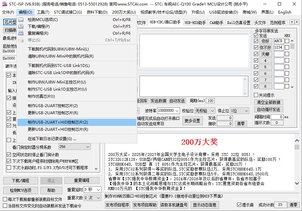Choose 制作USB-2UART控制芯片(2)
The image size is (302, 211).
(x=77, y=106)
